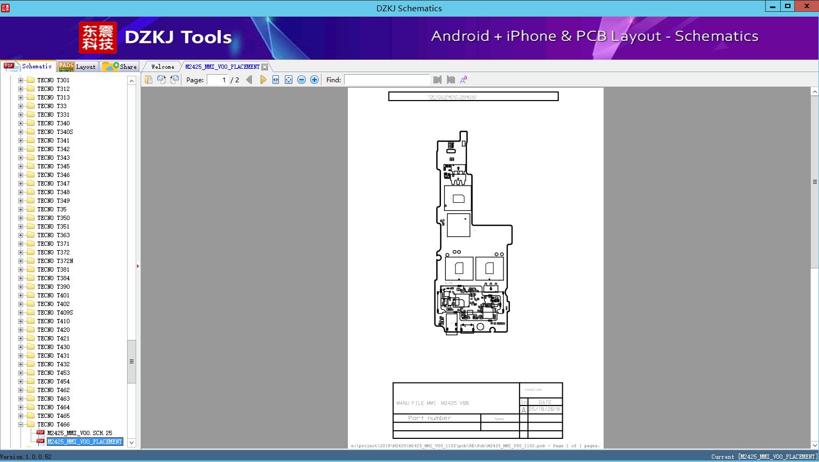
Task: Collapse the TECNO T466 folder
Action: coord(20,424)
